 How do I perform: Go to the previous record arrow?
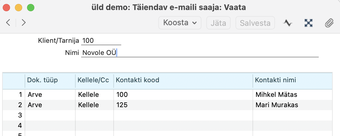tap(8, 23)
